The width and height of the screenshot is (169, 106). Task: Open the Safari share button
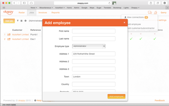[151, 3]
